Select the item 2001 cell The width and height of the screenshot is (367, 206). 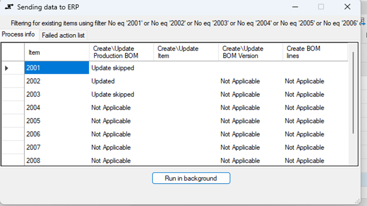pyautogui.click(x=57, y=68)
